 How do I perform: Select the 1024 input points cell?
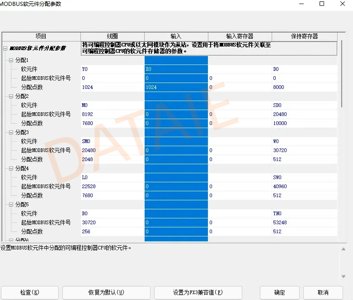pos(176,87)
